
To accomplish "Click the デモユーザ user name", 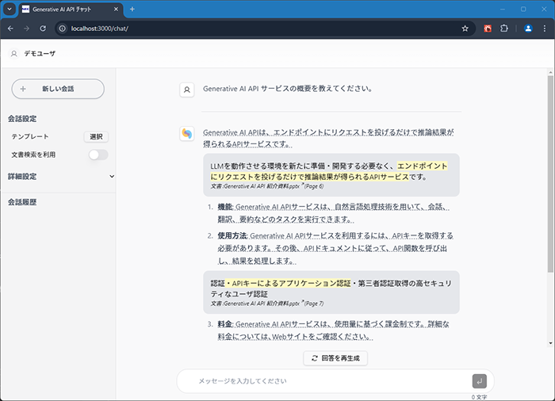I will pyautogui.click(x=40, y=53).
